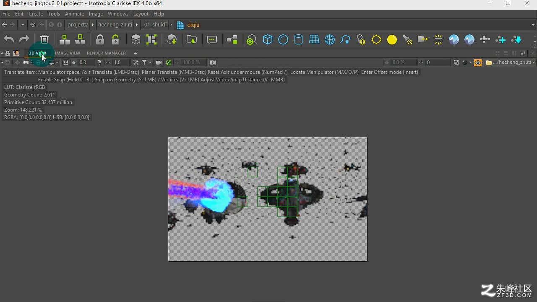Click the frame-selection icon with green corners
Screen dimensions: 537x302
coord(151,39)
